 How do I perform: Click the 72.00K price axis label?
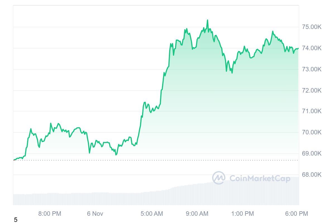[x=312, y=91]
